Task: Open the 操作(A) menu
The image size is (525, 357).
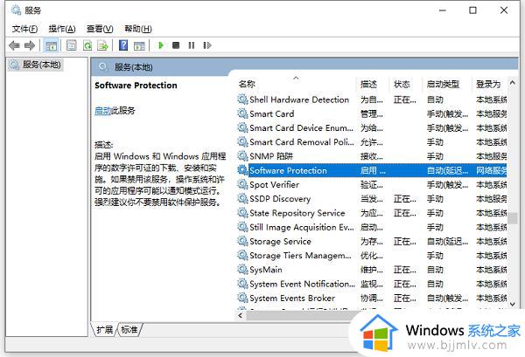Action: click(x=62, y=29)
